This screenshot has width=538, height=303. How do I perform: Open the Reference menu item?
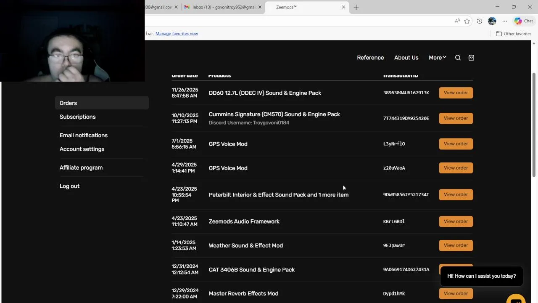370,58
